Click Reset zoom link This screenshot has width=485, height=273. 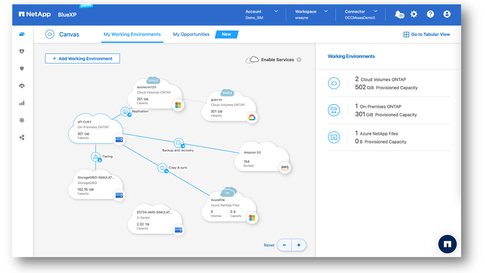(x=269, y=245)
